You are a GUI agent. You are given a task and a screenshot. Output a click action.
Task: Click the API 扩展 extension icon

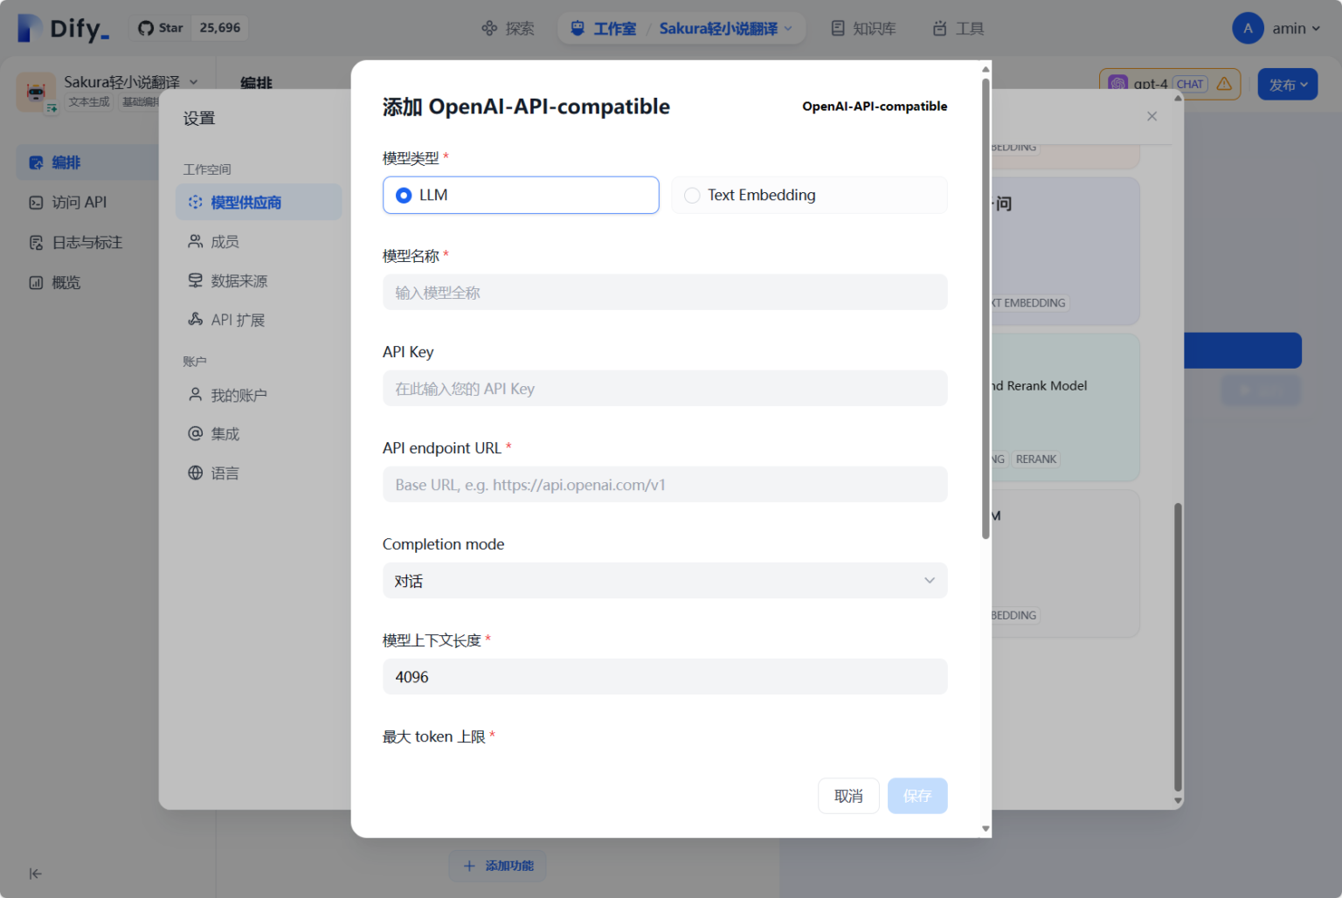196,320
